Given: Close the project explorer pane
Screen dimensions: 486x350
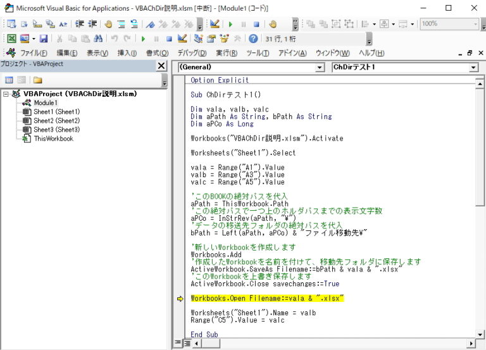Looking at the screenshot, I should 161,65.
